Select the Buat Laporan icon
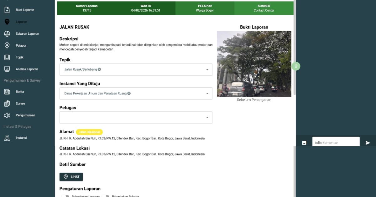Viewport: 376px width, 197px height. 7,10
